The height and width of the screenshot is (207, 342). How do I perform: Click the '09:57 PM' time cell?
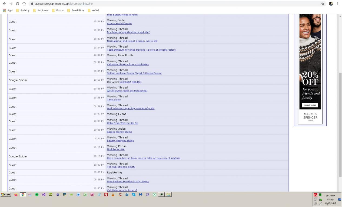point(99,139)
